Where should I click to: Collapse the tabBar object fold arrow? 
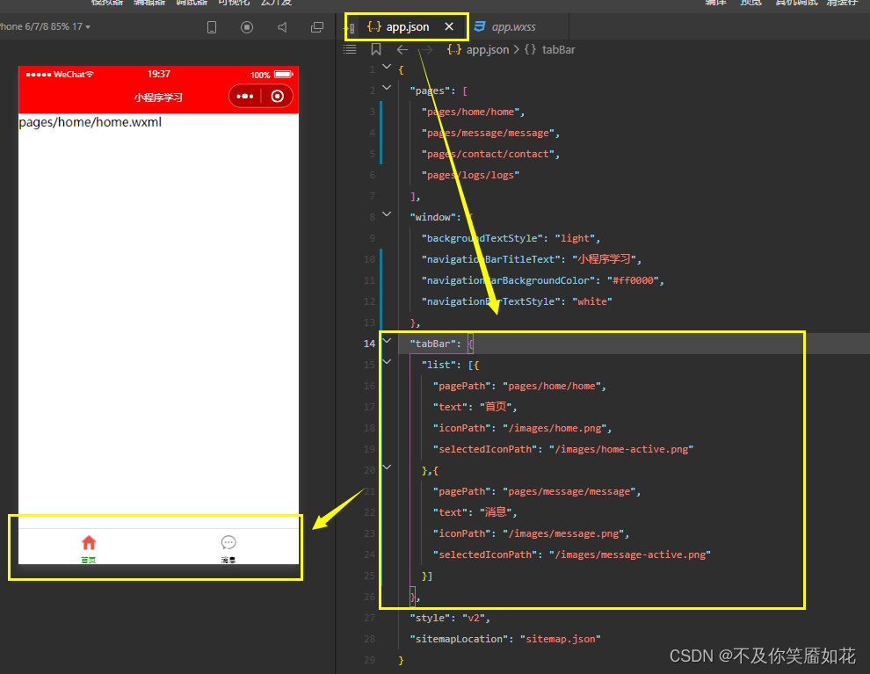387,341
